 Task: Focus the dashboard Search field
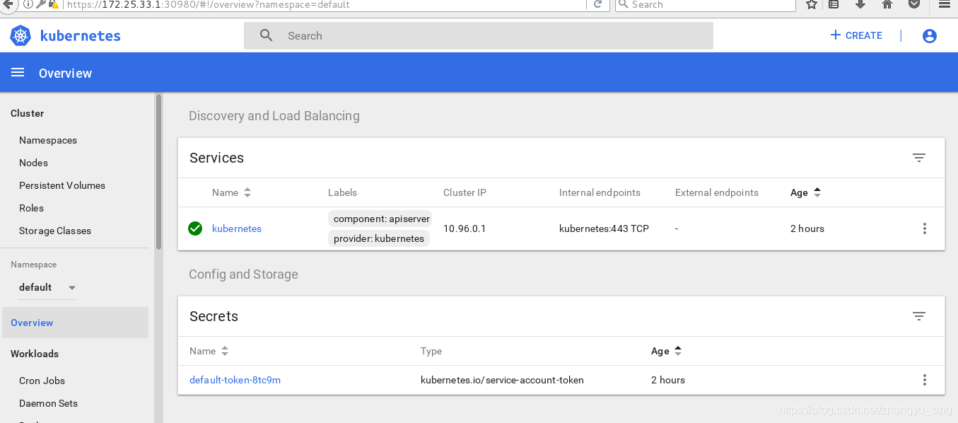coord(479,35)
